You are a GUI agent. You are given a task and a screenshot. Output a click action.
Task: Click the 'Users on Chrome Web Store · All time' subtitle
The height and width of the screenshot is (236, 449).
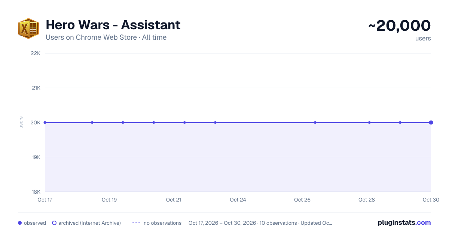coord(106,37)
